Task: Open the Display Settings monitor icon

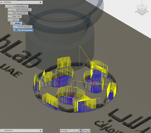Action: point(83,130)
